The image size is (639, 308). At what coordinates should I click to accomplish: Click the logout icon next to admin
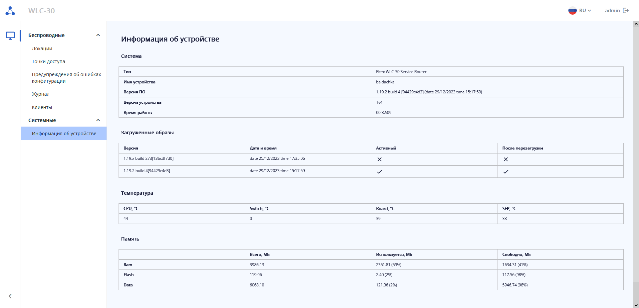(626, 11)
